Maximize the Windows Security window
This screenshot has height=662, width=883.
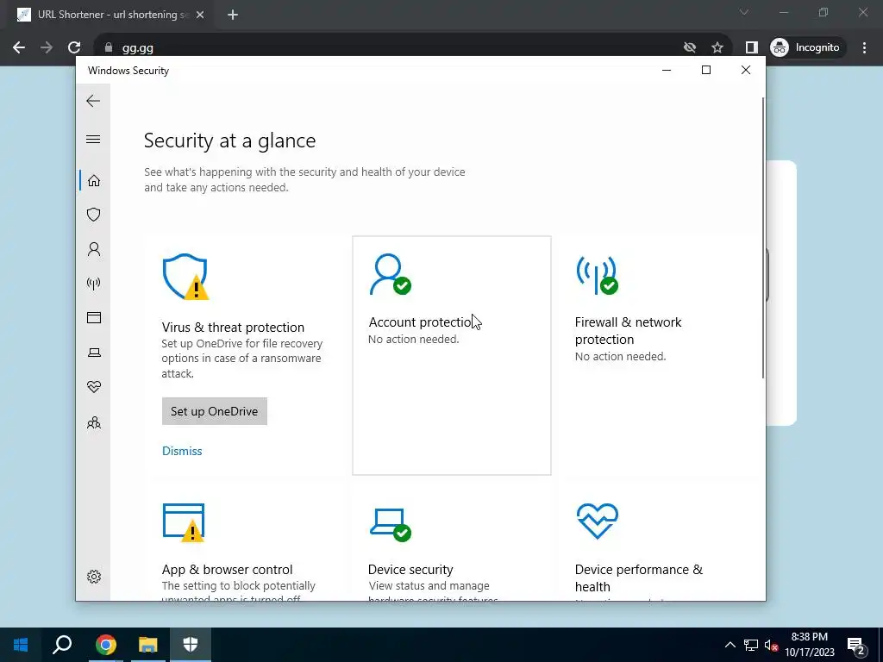pyautogui.click(x=706, y=70)
